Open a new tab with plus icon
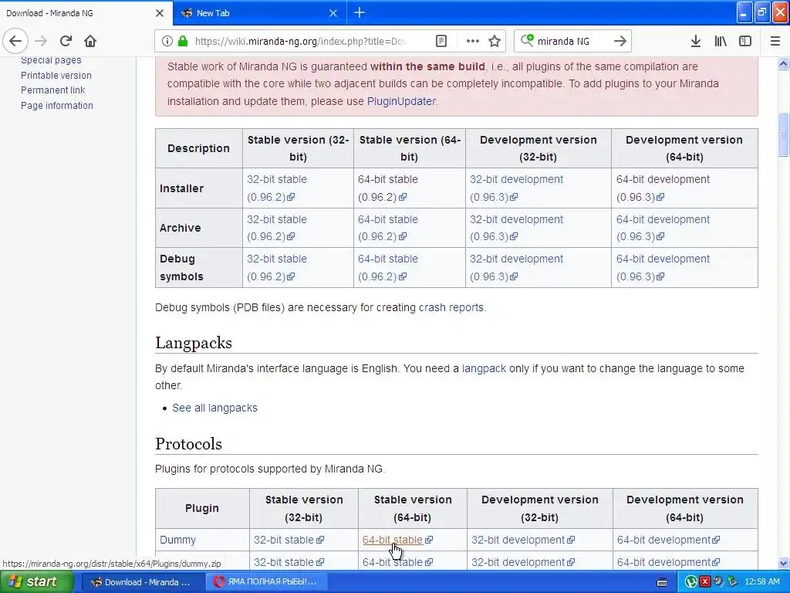 pyautogui.click(x=360, y=13)
